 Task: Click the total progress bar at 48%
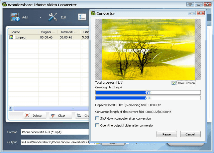(x=148, y=92)
